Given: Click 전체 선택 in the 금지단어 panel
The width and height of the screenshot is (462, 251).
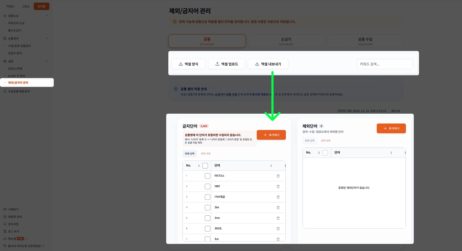Looking at the screenshot, I should pyautogui.click(x=190, y=154).
